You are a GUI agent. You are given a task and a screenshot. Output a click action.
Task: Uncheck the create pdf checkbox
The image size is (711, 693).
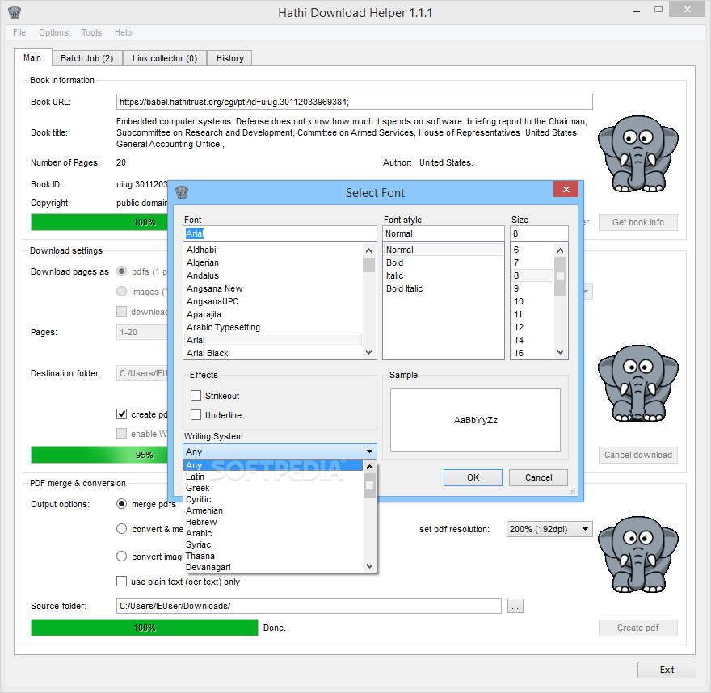[x=121, y=414]
